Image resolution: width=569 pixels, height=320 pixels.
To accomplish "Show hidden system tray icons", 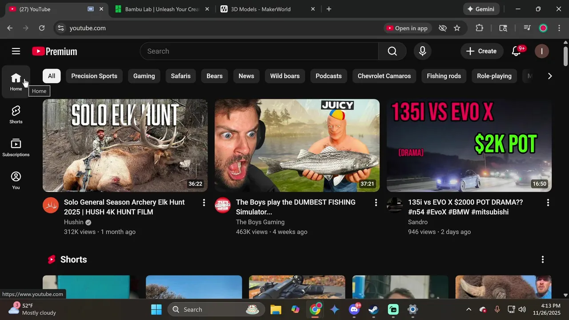I will tap(469, 309).
